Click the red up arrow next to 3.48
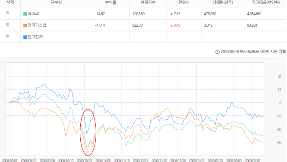 tap(171, 26)
